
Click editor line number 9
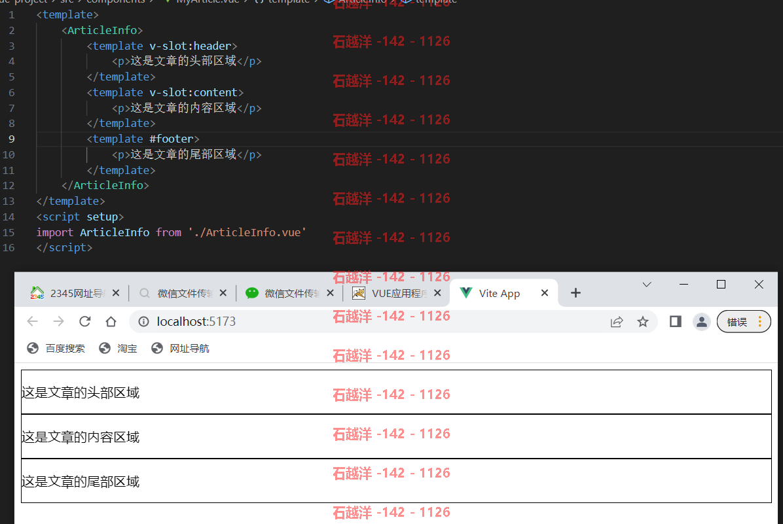pos(12,139)
